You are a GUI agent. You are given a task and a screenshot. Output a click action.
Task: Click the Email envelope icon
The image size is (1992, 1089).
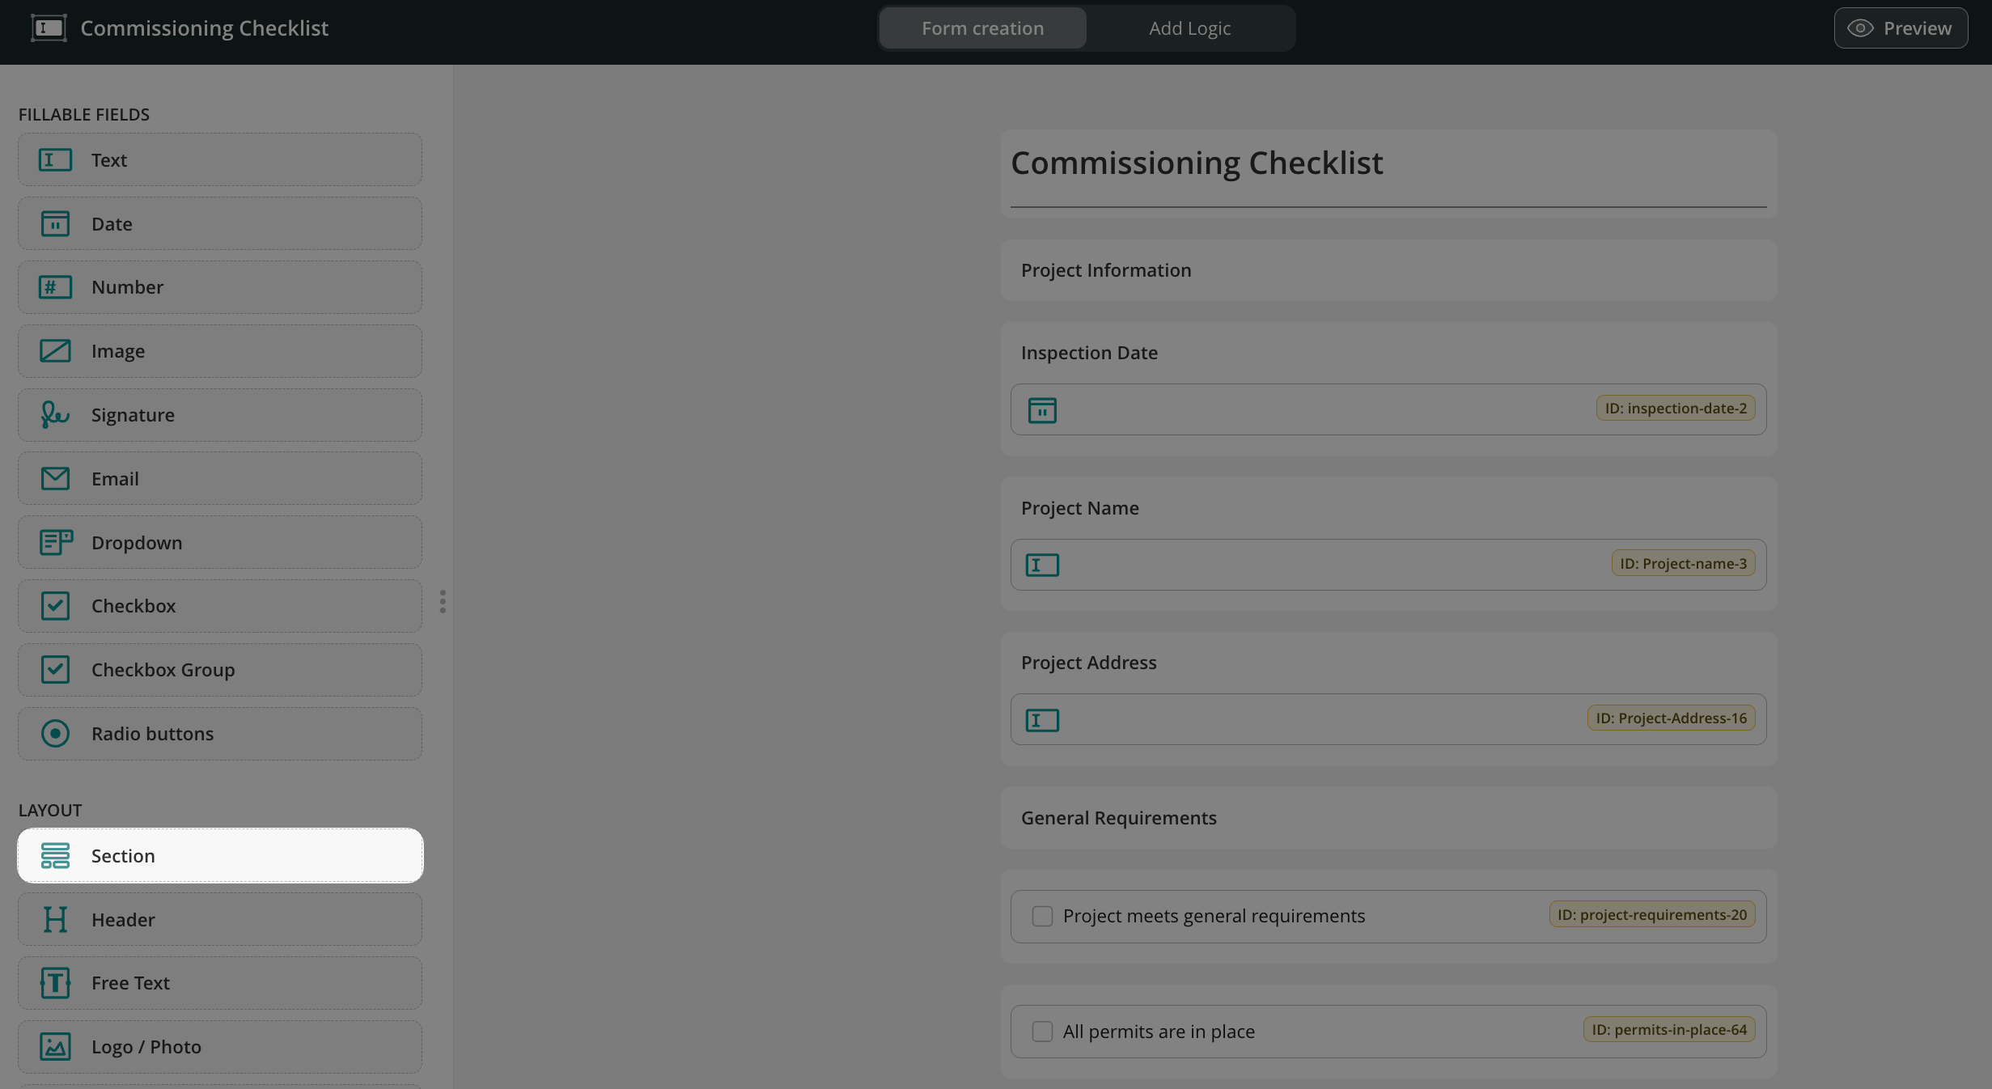[55, 479]
